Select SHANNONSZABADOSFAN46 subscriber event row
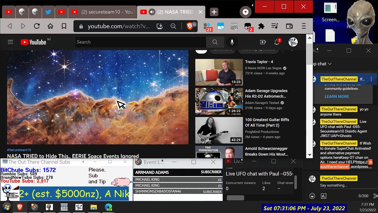Viewport: 378px width, 213px height. (178, 191)
